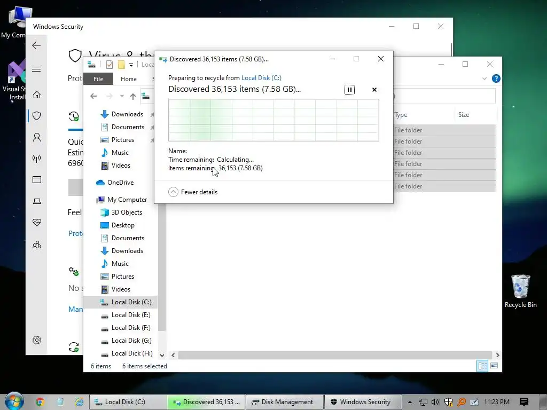Screen dimensions: 547x410
Task: Switch to details view layout icon
Action: tap(483, 366)
